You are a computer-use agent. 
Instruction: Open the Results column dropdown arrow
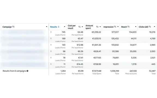tap(65, 27)
